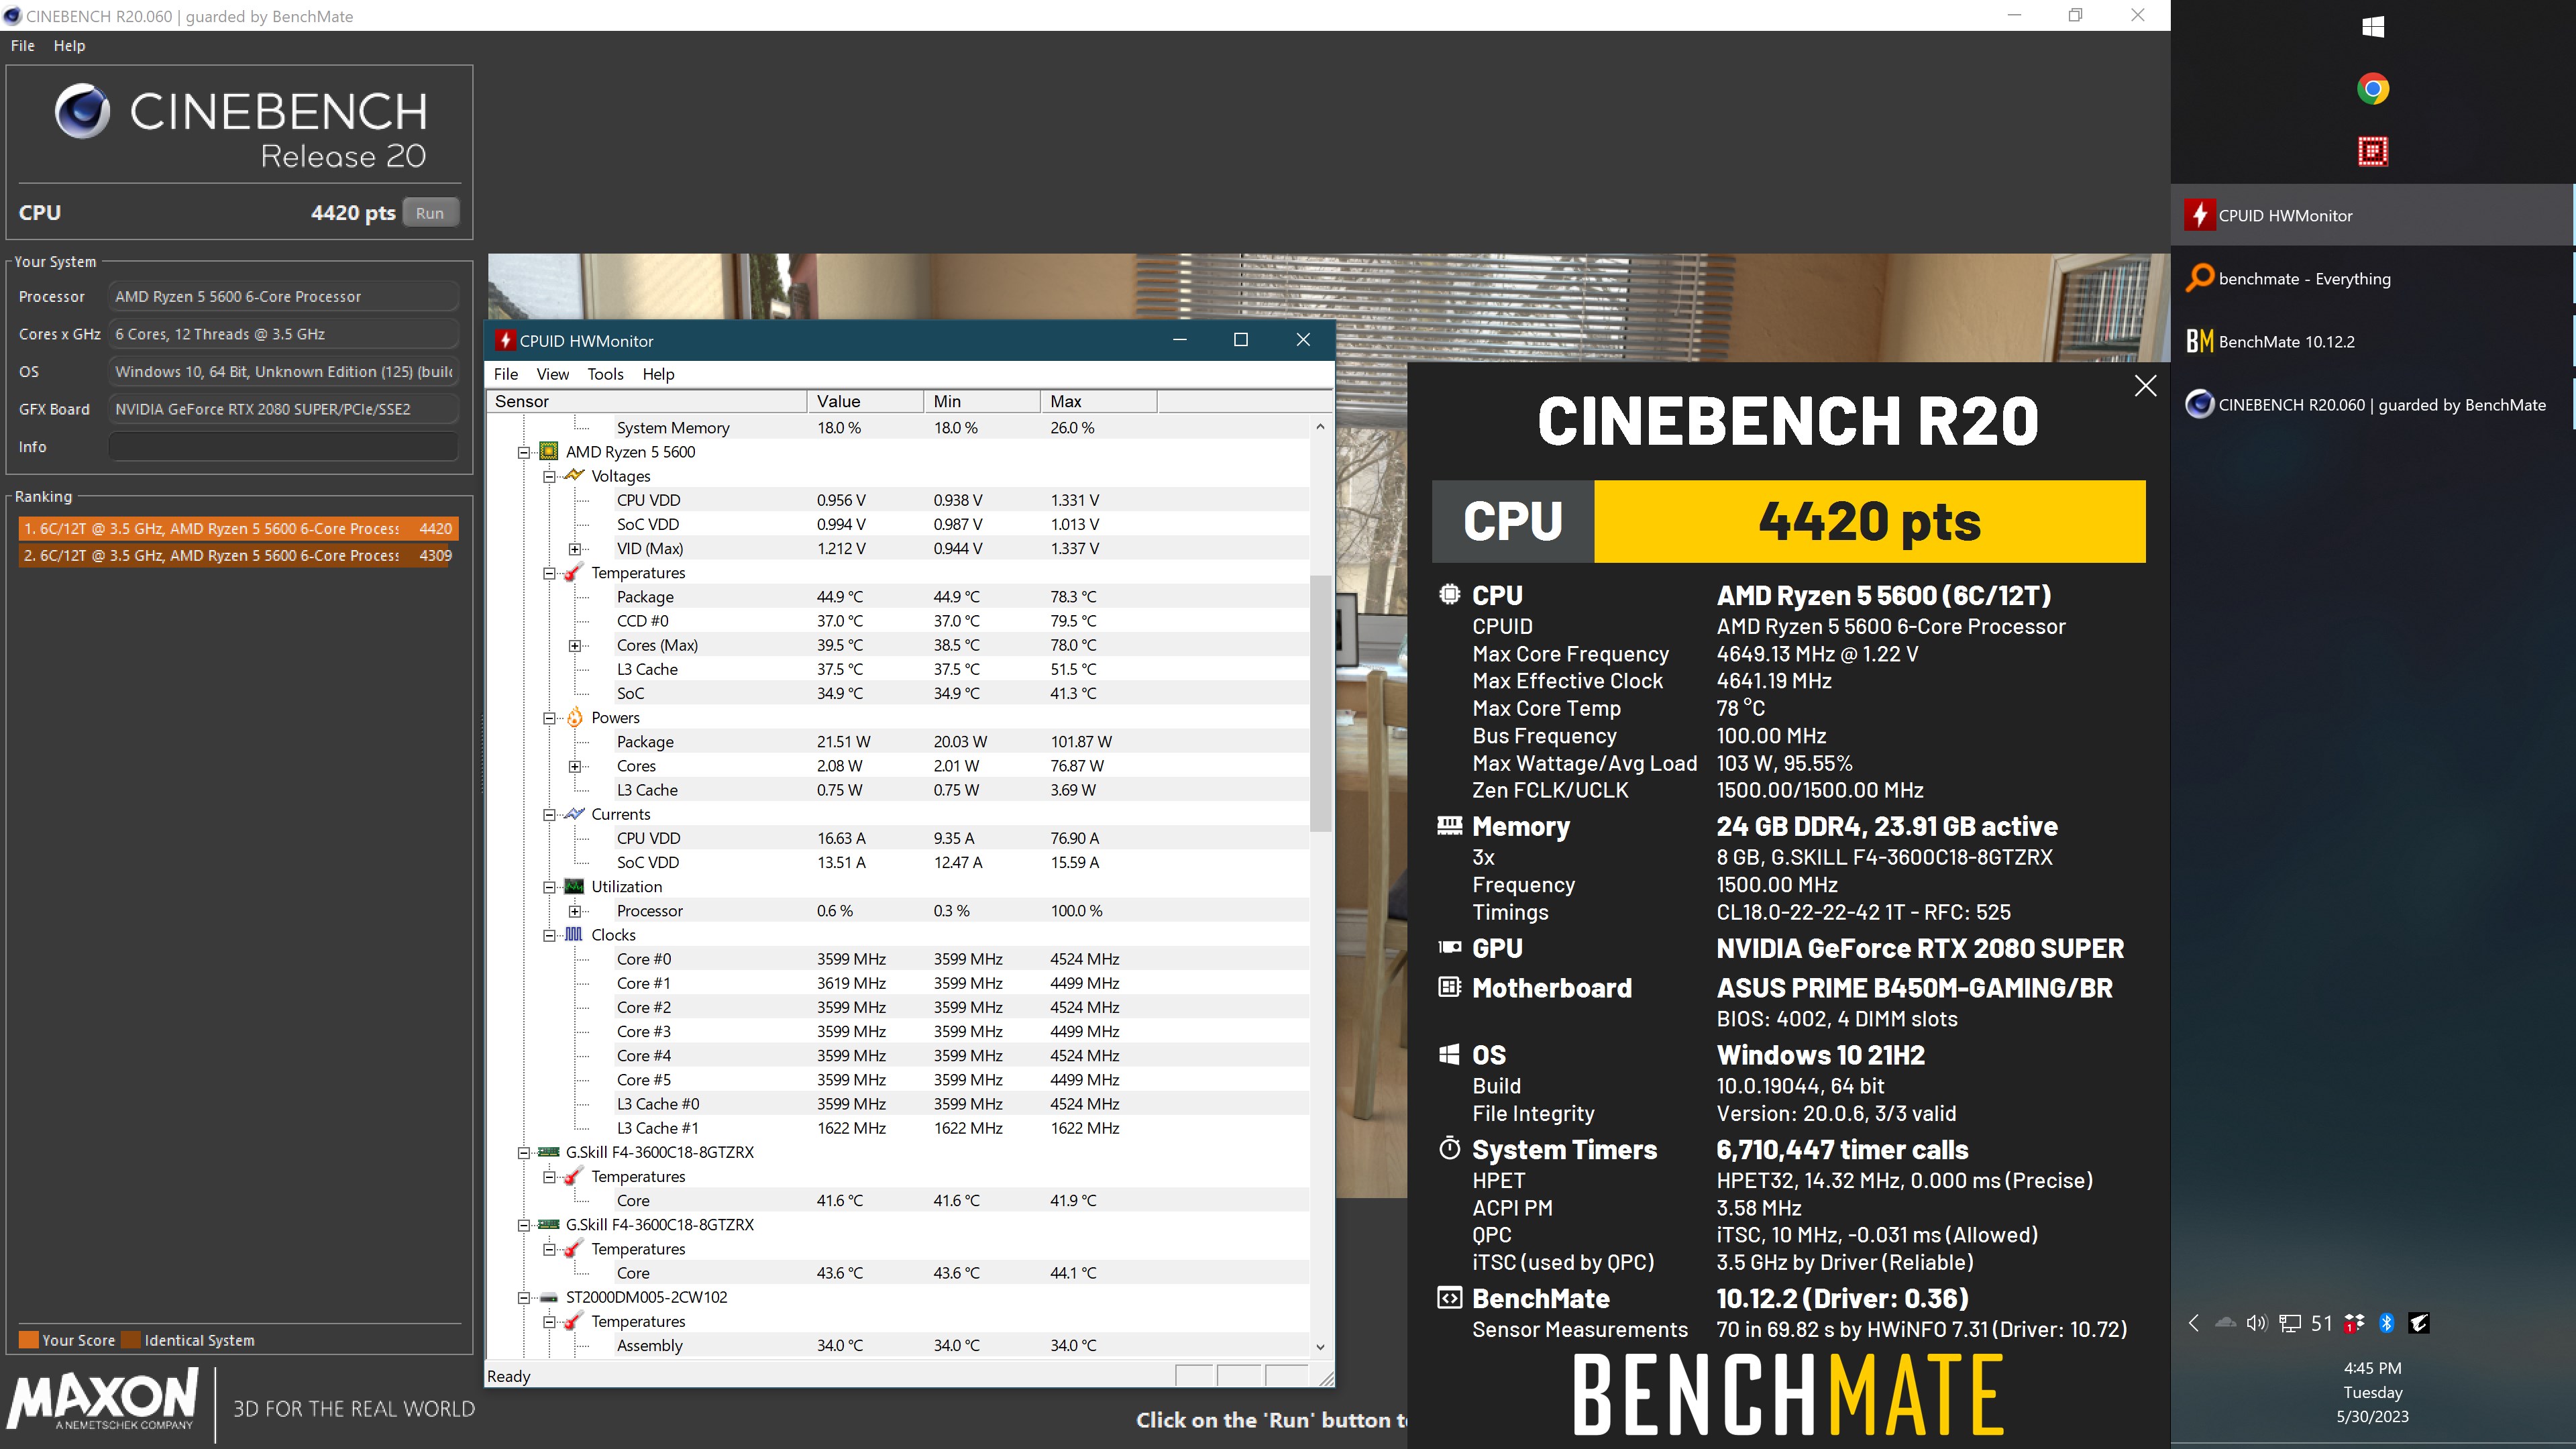This screenshot has height=1449, width=2576.
Task: Select the Package power row at 21.51 W
Action: click(x=898, y=742)
